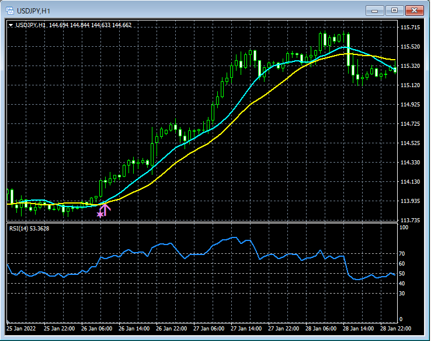Click the 28 Jan 14:00 time label
The height and width of the screenshot is (341, 431).
click(359, 328)
